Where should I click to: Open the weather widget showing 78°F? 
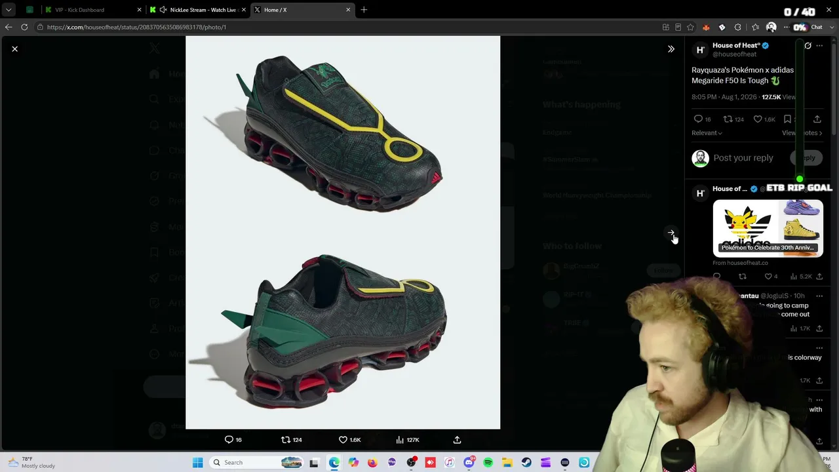31,463
